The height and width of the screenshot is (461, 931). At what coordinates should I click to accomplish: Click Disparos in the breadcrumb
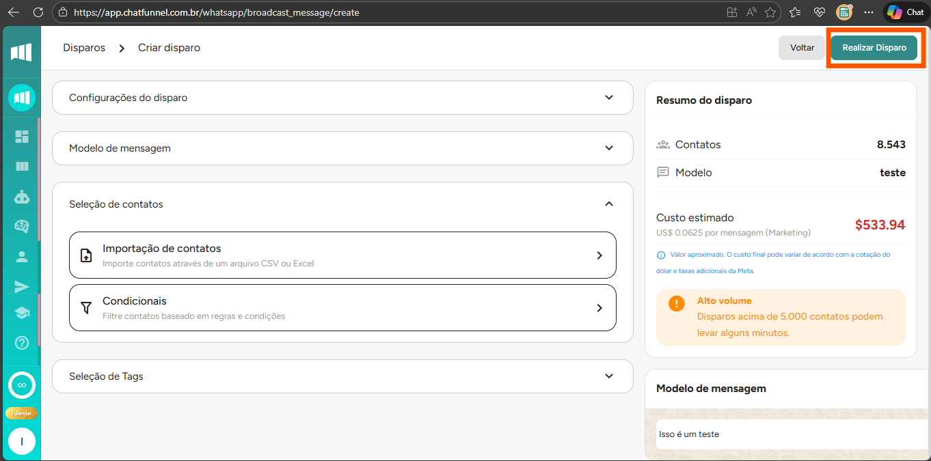84,48
